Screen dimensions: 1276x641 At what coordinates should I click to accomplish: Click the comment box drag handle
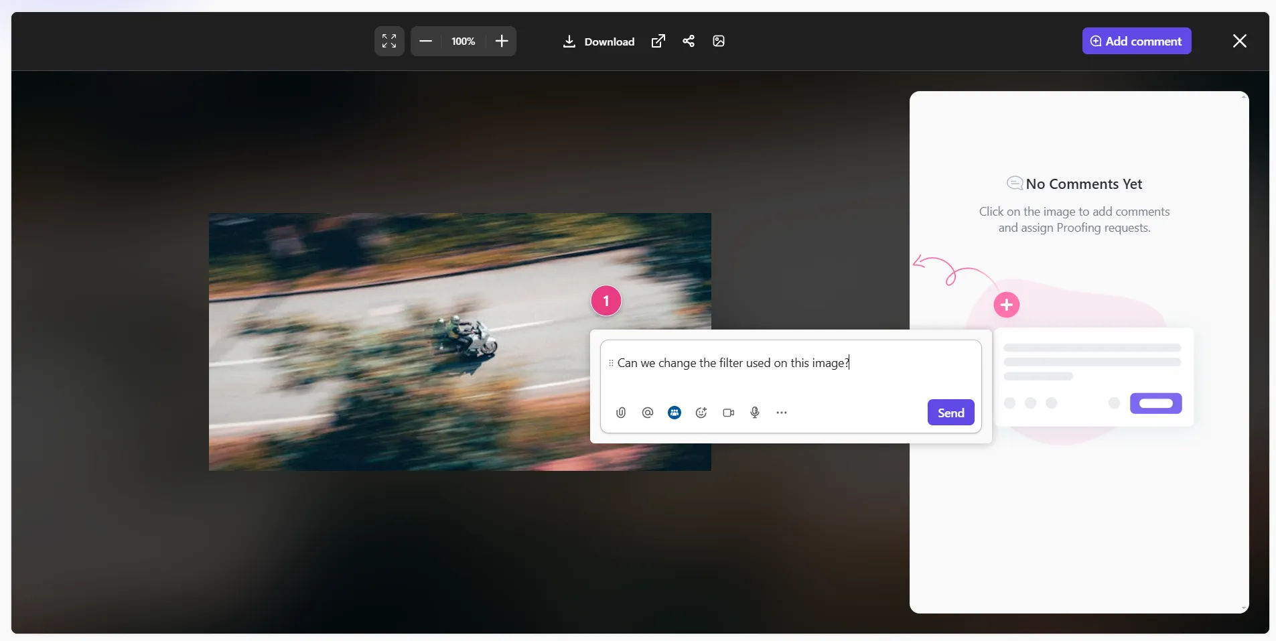tap(611, 363)
